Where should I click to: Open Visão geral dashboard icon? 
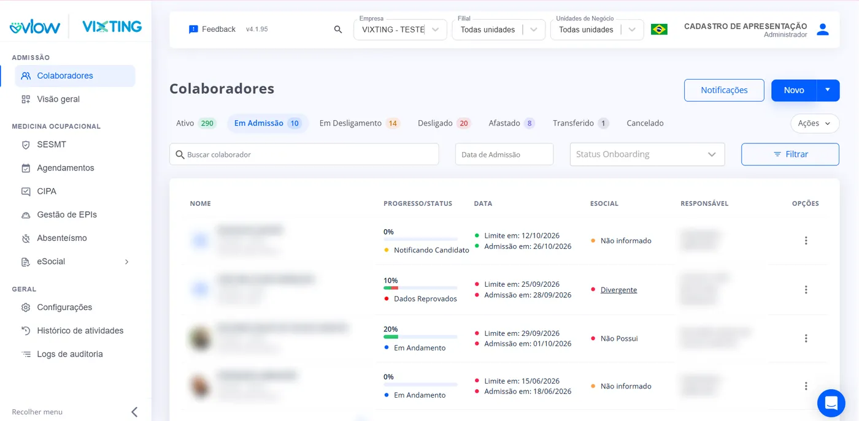(26, 99)
